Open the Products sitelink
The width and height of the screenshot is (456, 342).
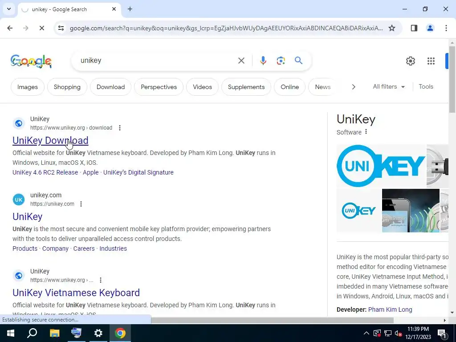pyautogui.click(x=25, y=248)
